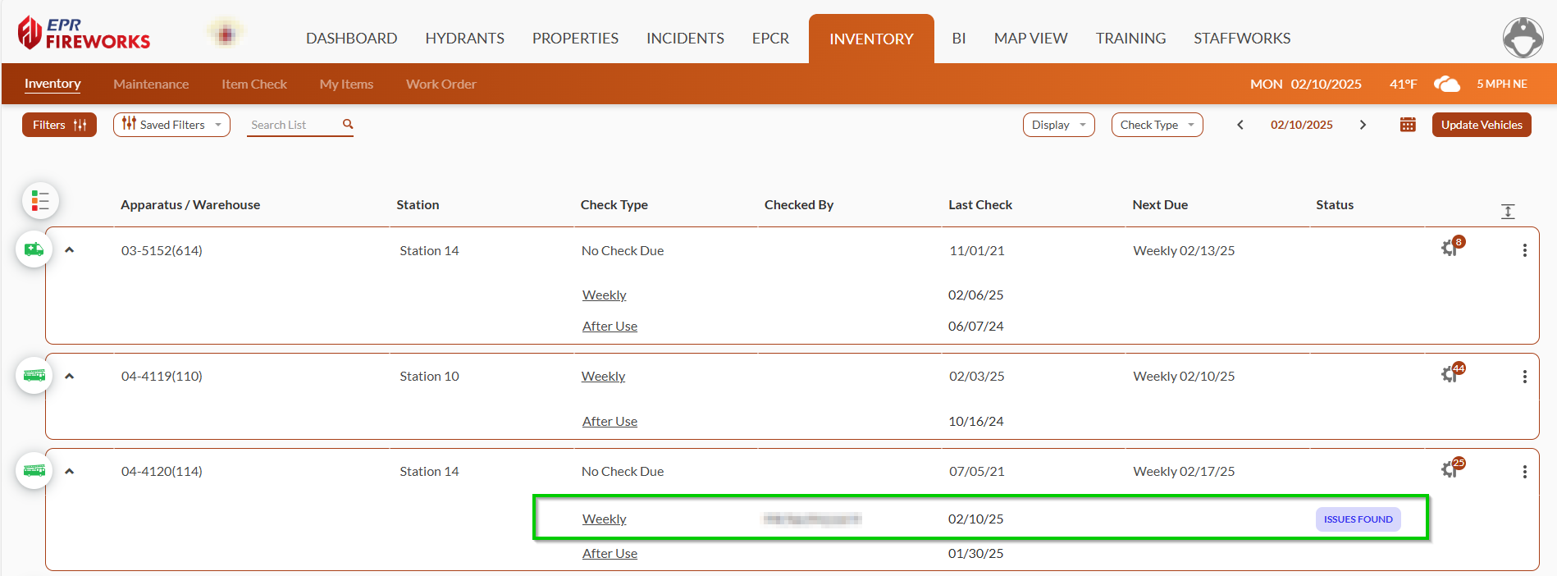Open the Saved Filters dropdown
Viewport: 1557px width, 576px height.
(171, 125)
